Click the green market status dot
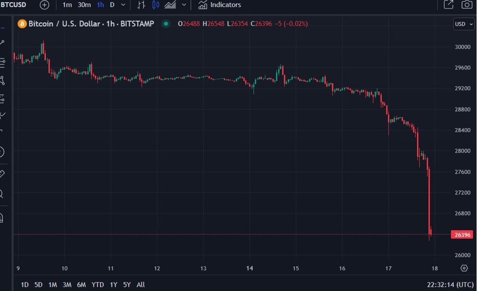 tap(166, 24)
